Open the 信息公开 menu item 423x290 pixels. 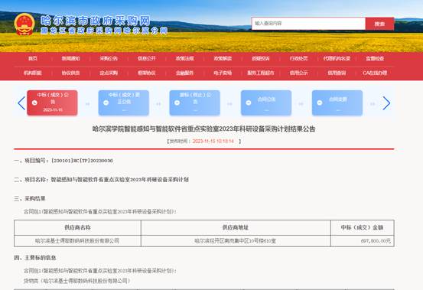(147, 59)
